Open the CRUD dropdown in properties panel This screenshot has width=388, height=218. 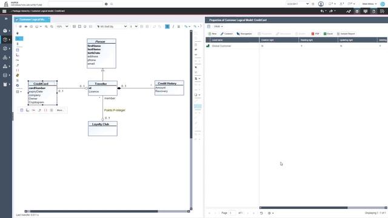pos(218,27)
